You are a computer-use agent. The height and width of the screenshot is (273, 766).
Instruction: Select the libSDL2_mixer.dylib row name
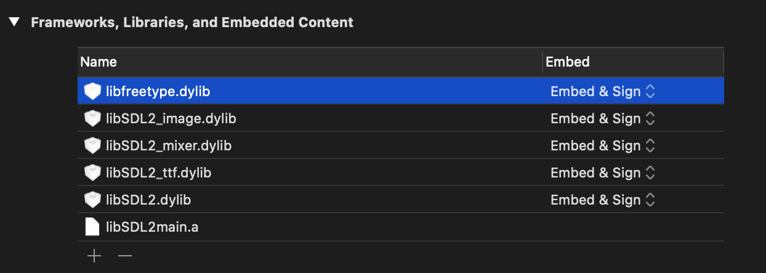pyautogui.click(x=169, y=146)
